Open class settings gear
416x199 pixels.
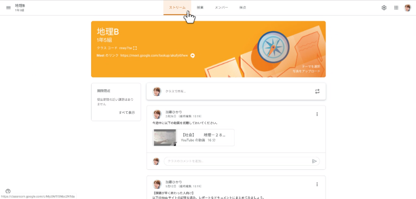click(x=384, y=8)
